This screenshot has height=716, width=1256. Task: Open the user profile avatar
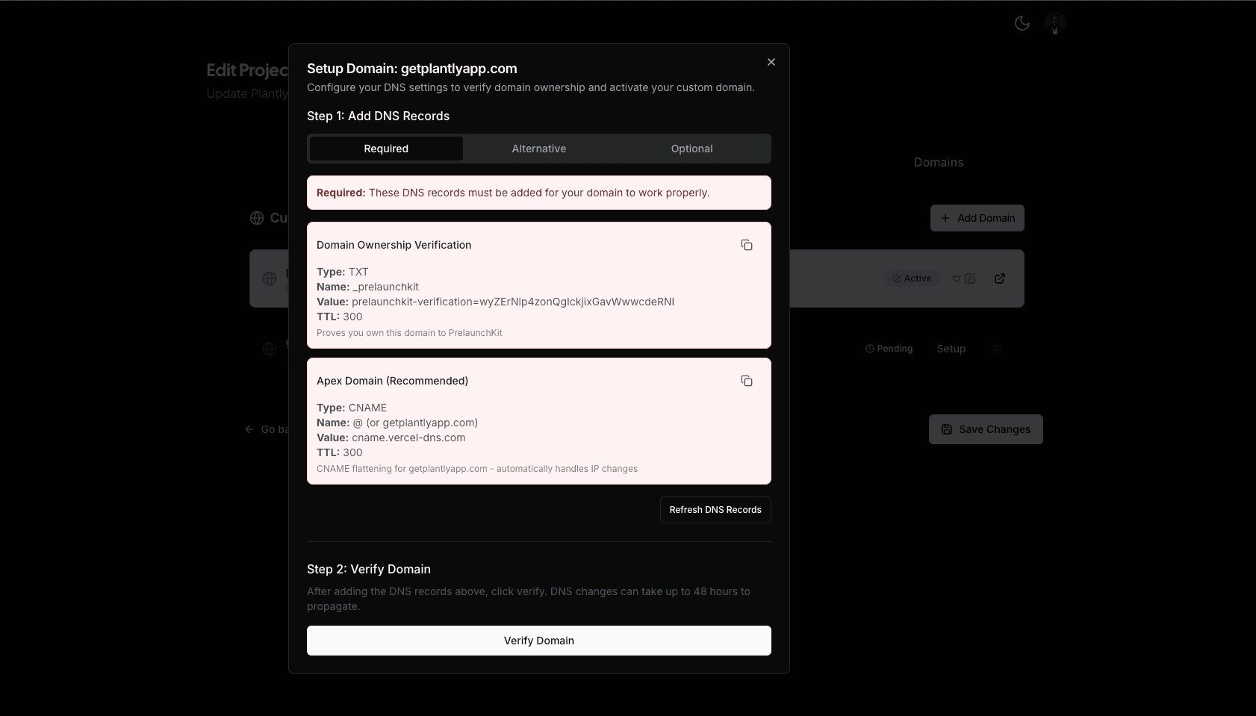pyautogui.click(x=1054, y=24)
